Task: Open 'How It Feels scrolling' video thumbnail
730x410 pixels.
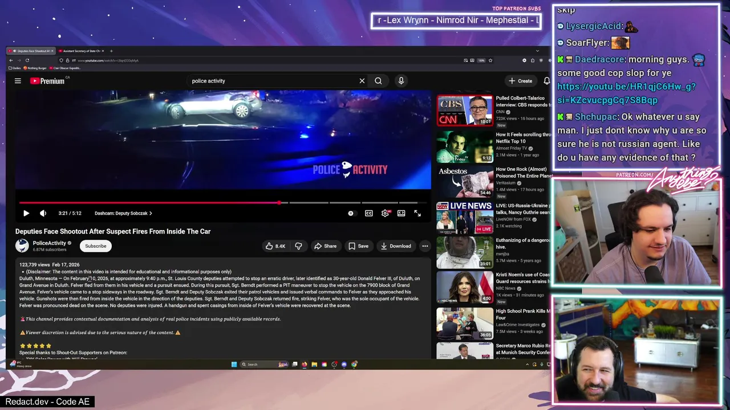Action: coord(464,147)
